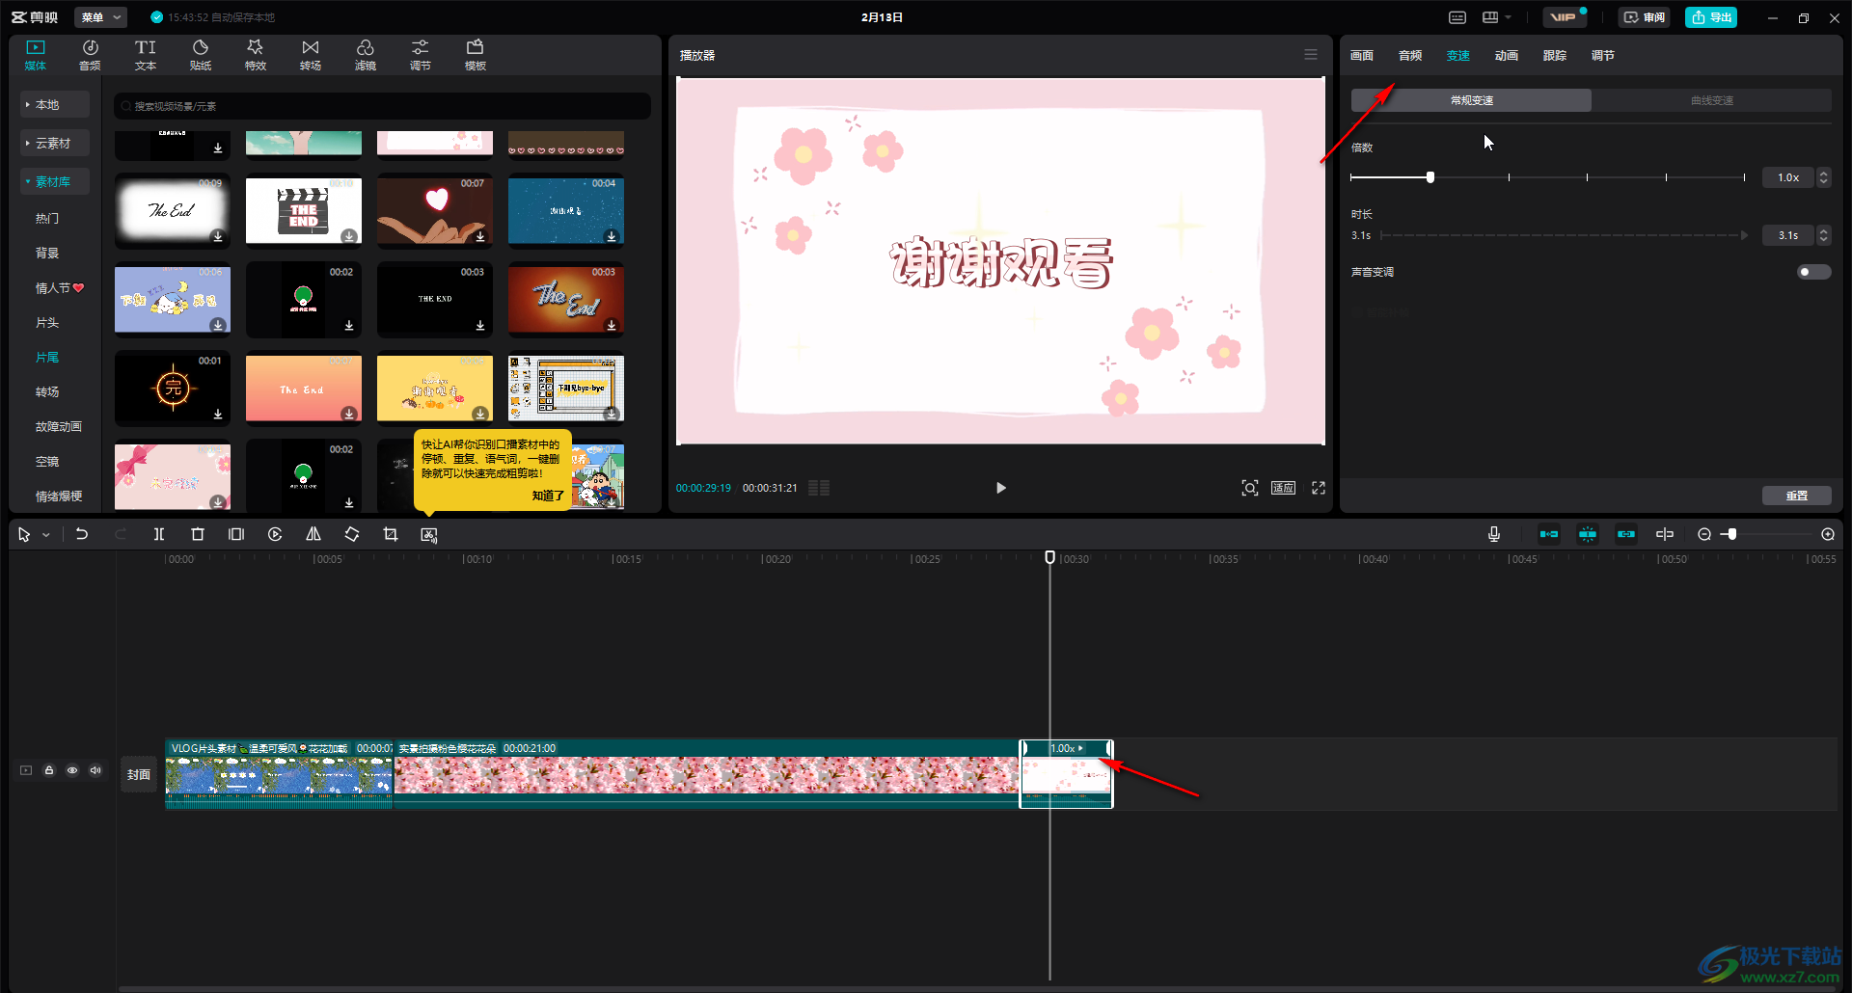Switch to the 音频 properties tab
This screenshot has height=993, width=1852.
1410,56
